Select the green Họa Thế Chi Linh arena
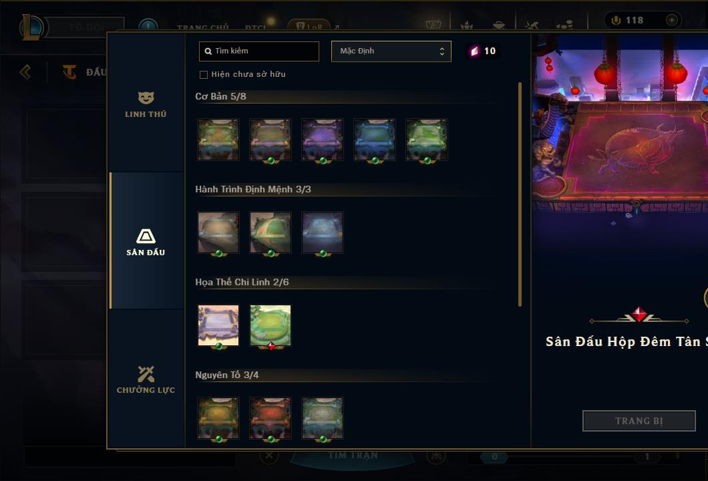This screenshot has width=708, height=481. point(271,325)
